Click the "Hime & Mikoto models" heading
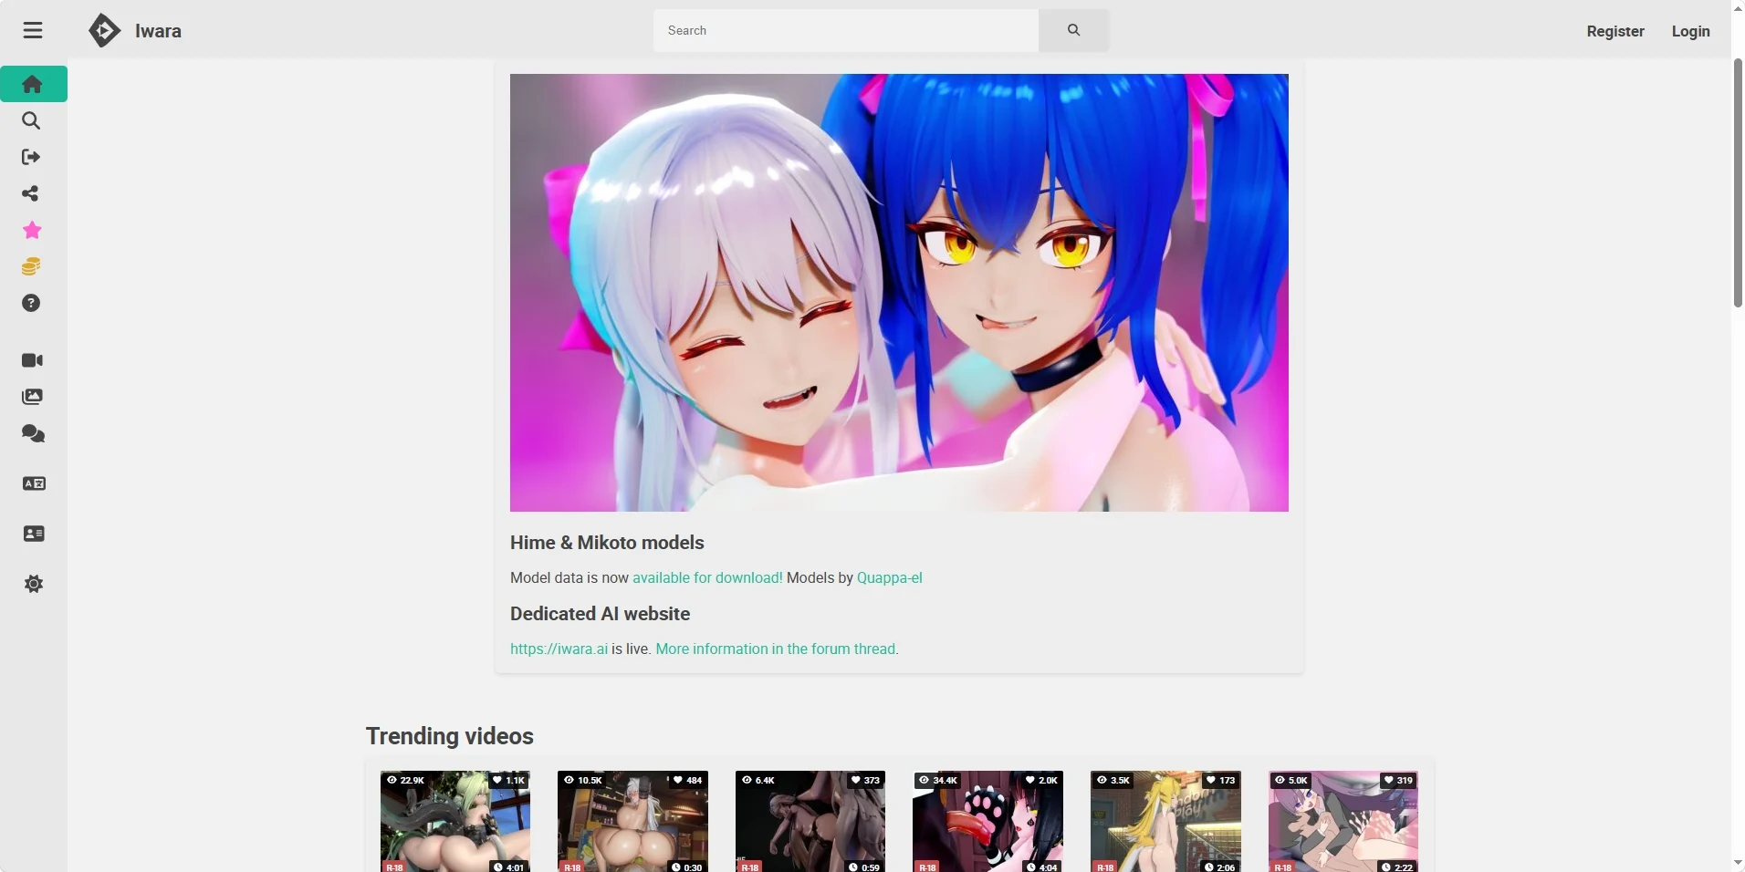The height and width of the screenshot is (872, 1745). [x=607, y=543]
